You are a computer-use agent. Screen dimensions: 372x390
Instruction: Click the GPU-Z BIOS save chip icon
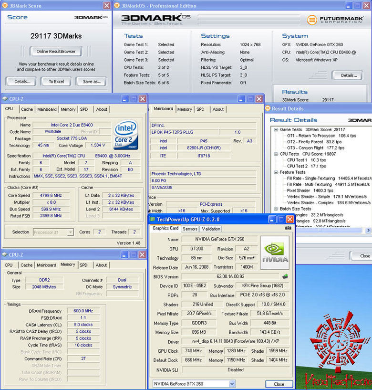click(x=285, y=276)
